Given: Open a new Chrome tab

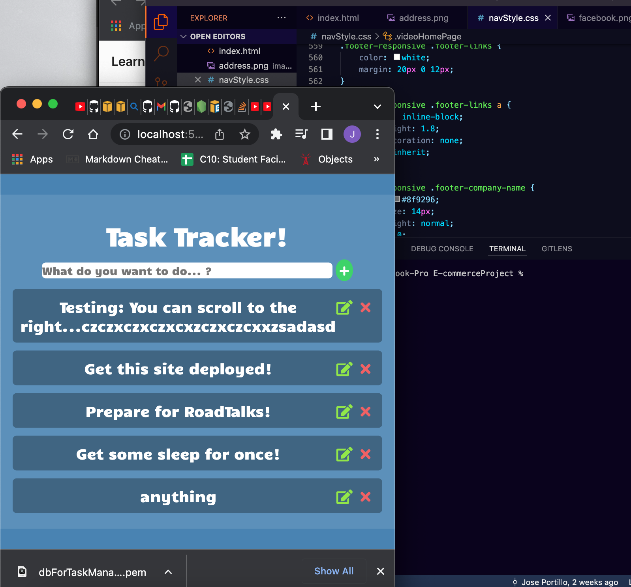Looking at the screenshot, I should point(316,107).
